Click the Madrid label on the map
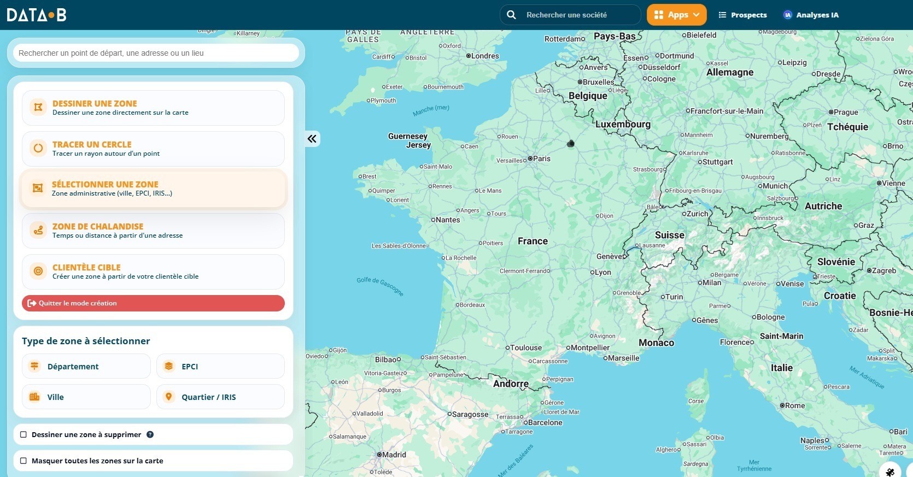Image resolution: width=913 pixels, height=477 pixels. pyautogui.click(x=394, y=455)
